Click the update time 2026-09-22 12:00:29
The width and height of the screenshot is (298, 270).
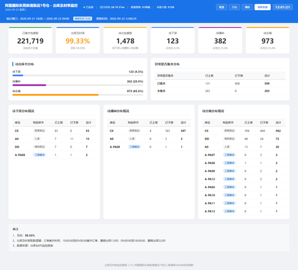coord(123,18)
